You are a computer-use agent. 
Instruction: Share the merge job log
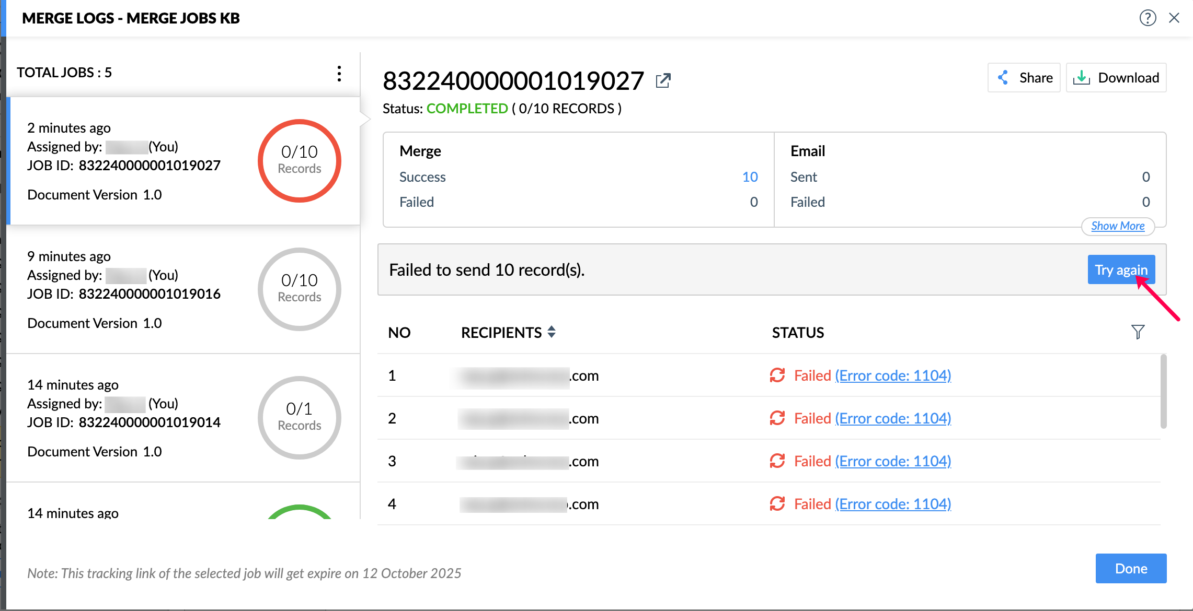pyautogui.click(x=1024, y=78)
